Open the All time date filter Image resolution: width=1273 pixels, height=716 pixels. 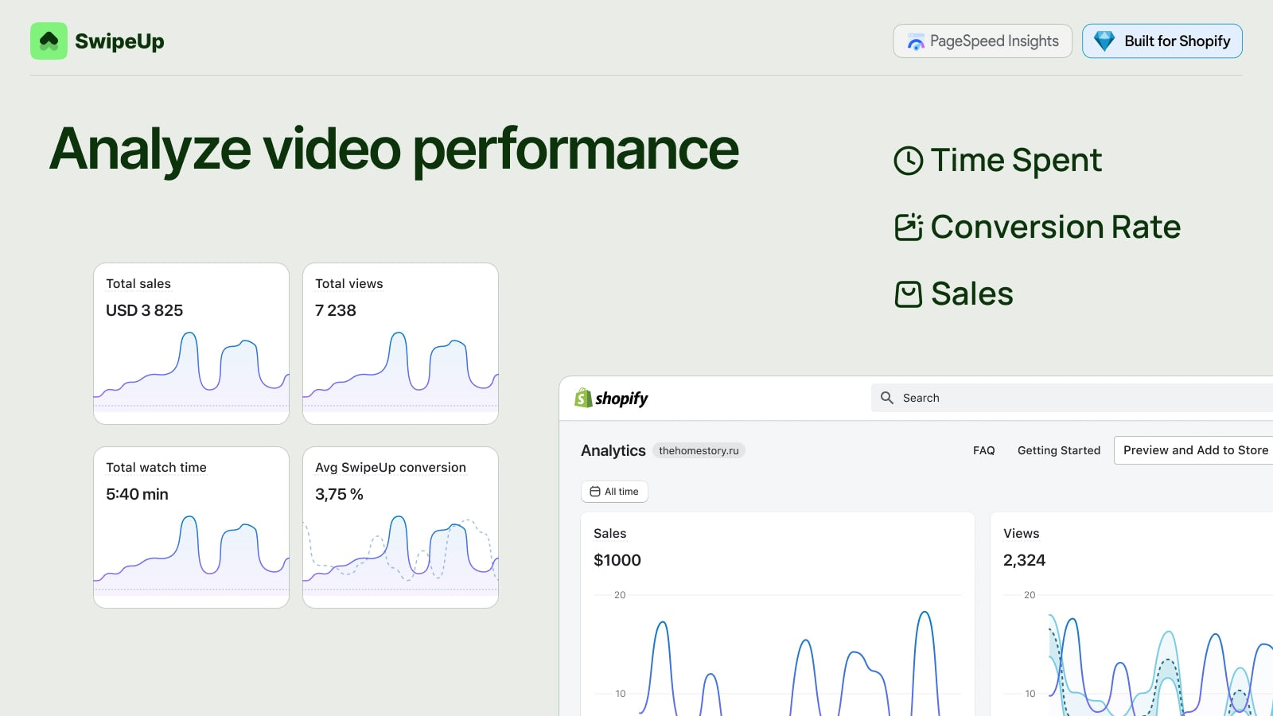tap(614, 492)
